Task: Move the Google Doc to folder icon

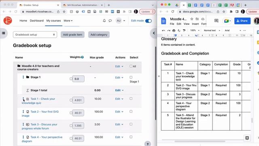Action: (197, 19)
